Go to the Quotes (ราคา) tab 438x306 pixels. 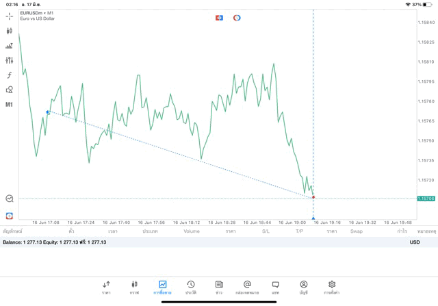(106, 287)
